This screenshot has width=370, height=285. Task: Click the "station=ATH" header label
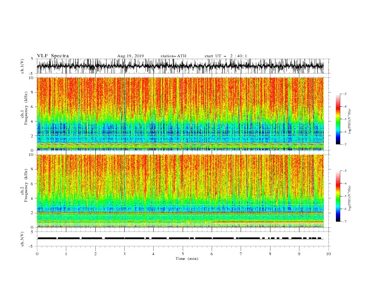point(173,56)
